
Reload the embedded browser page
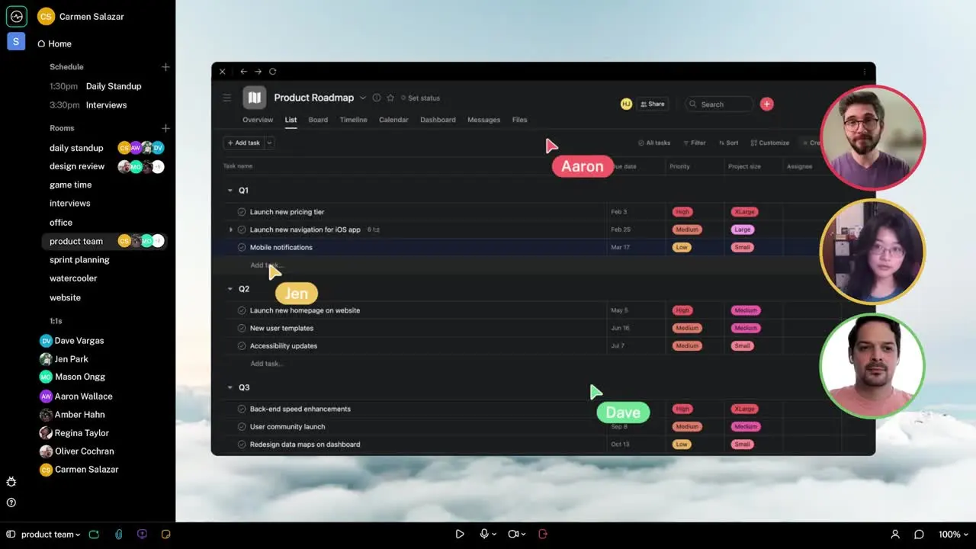[272, 72]
